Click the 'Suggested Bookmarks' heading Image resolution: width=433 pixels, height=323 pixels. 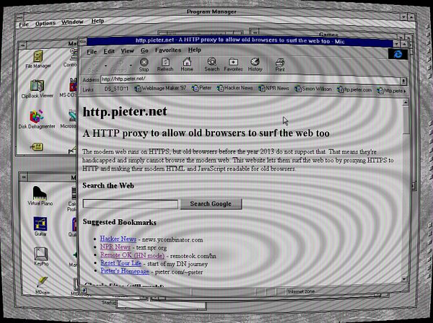119,222
